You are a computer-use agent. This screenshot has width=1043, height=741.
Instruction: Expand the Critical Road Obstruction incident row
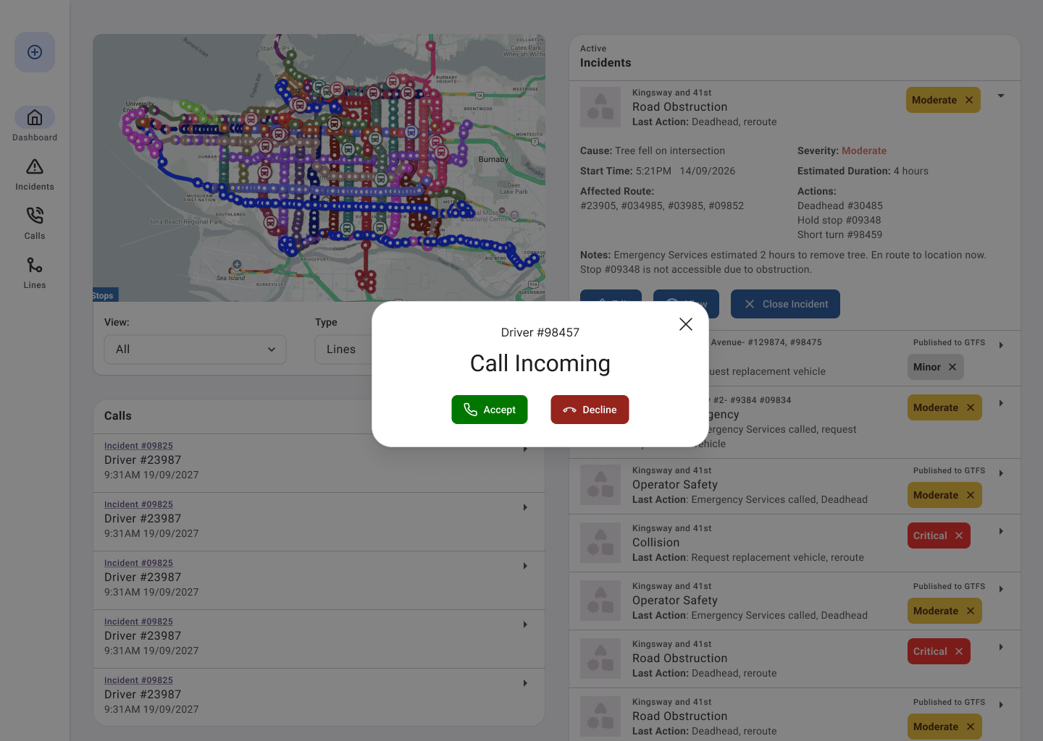[1001, 647]
